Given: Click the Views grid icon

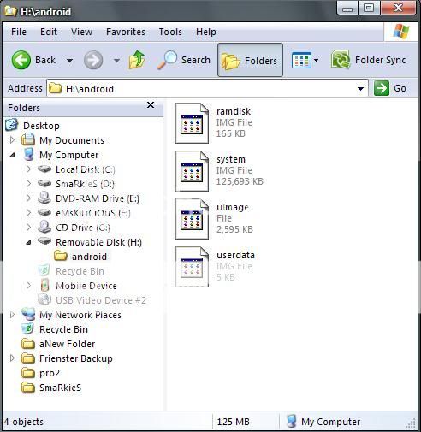Looking at the screenshot, I should [301, 60].
